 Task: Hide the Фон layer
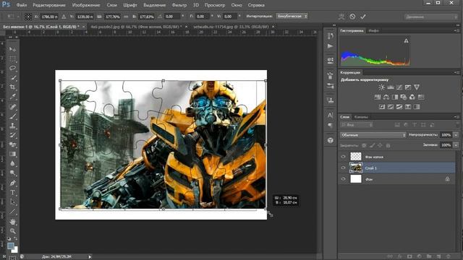point(343,179)
